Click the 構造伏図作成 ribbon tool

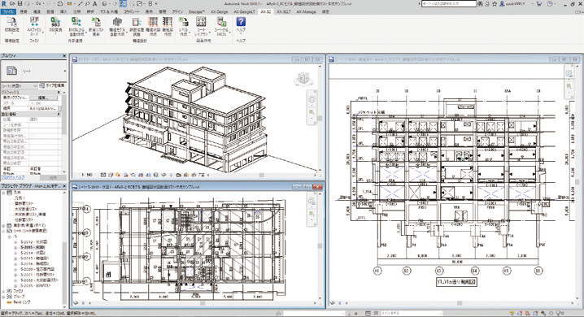pos(153,26)
